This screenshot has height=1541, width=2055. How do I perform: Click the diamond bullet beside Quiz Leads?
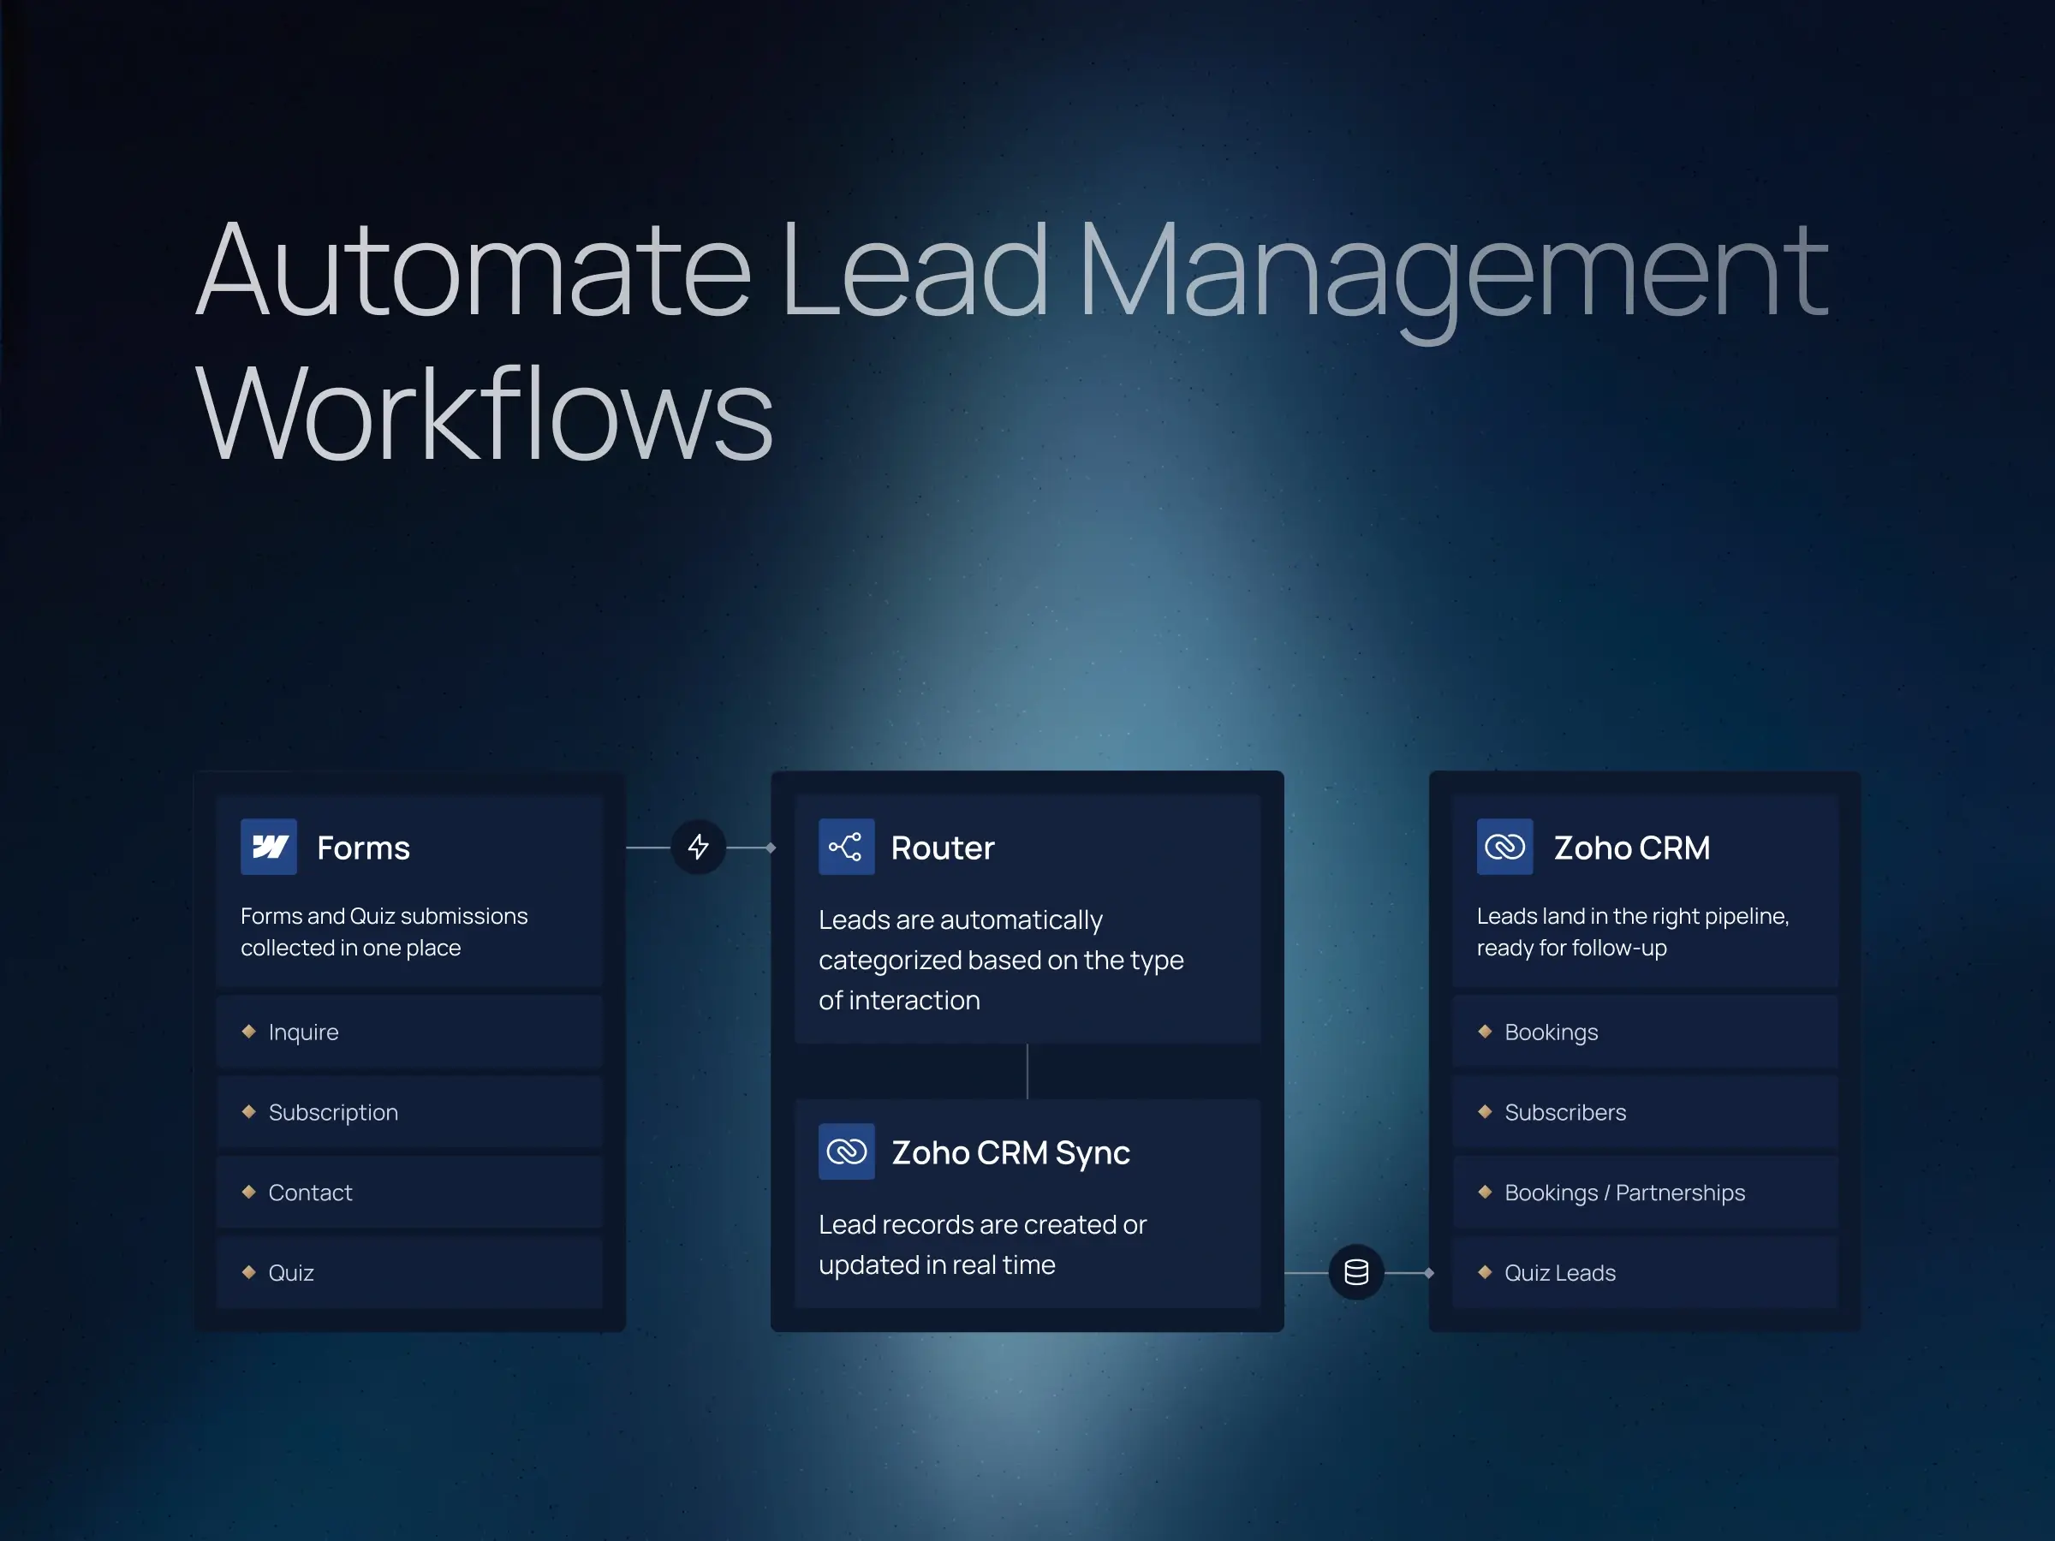[1485, 1271]
